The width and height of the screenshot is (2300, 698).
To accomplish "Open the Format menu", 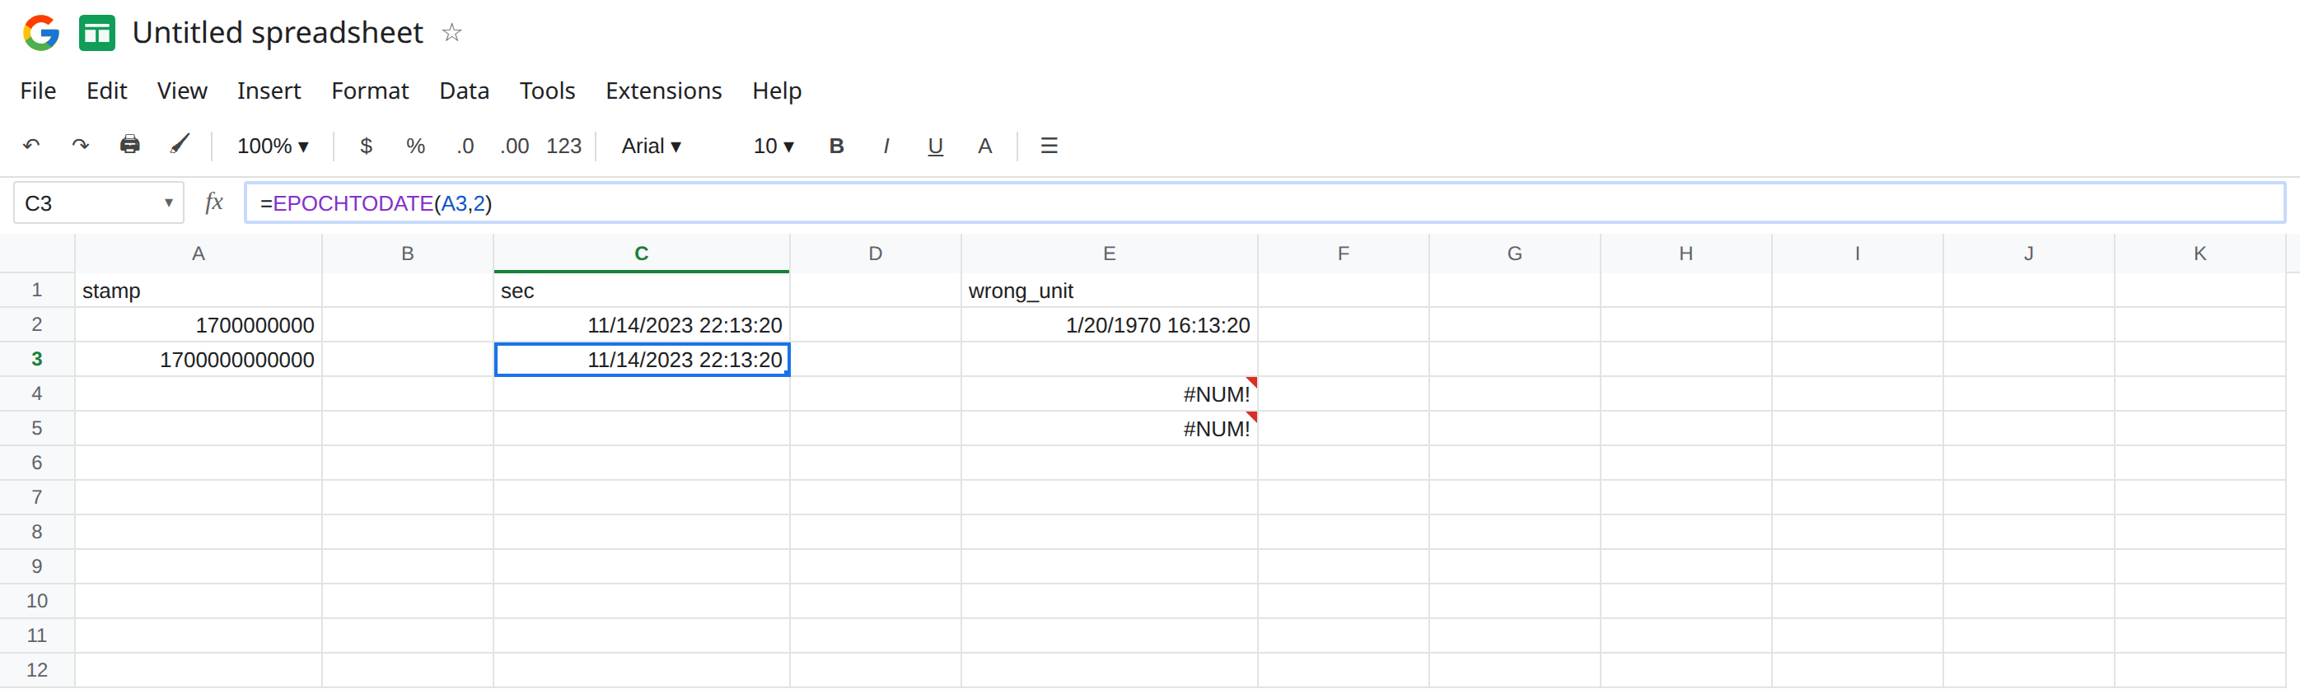I will point(370,91).
